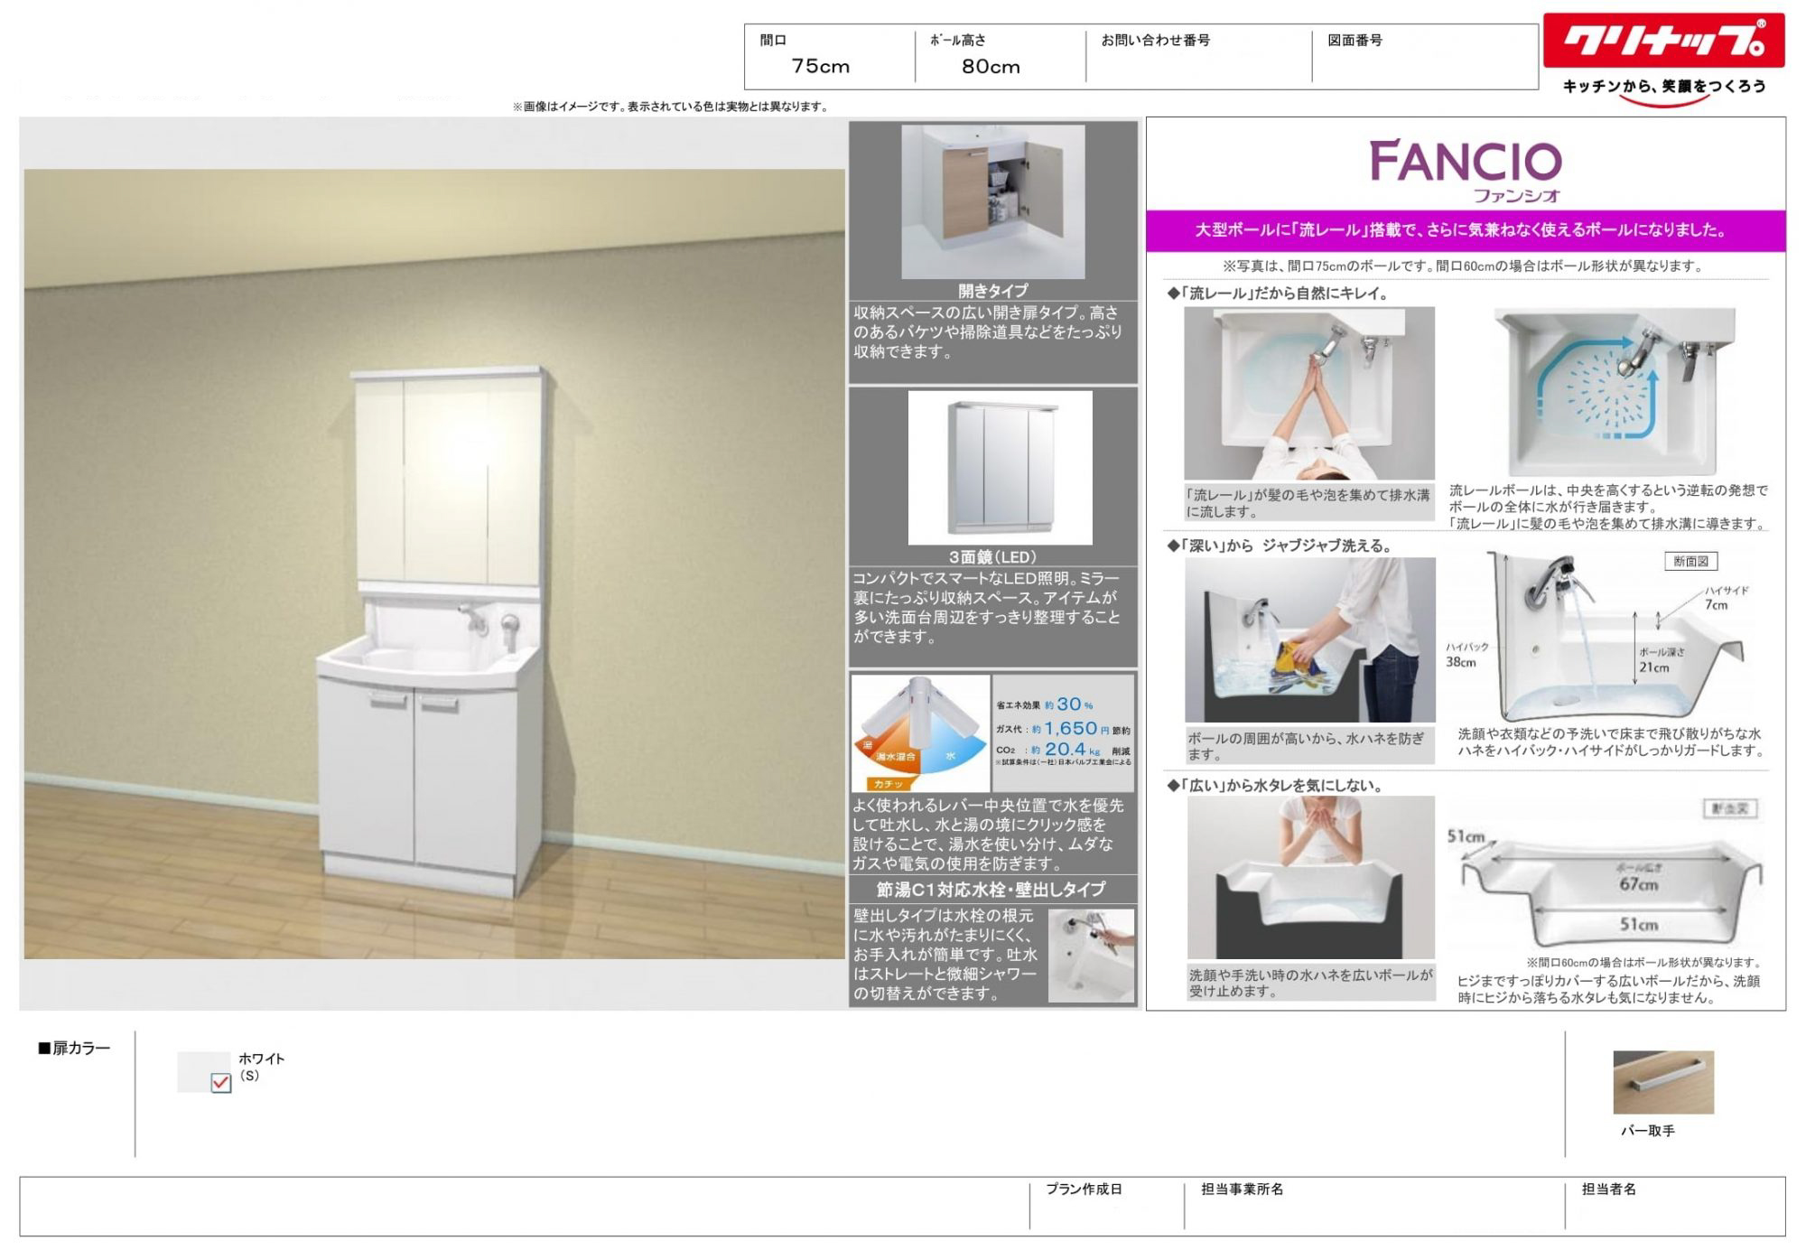Open the bar handle thumbnail
1806x1250 pixels.
[1663, 1082]
